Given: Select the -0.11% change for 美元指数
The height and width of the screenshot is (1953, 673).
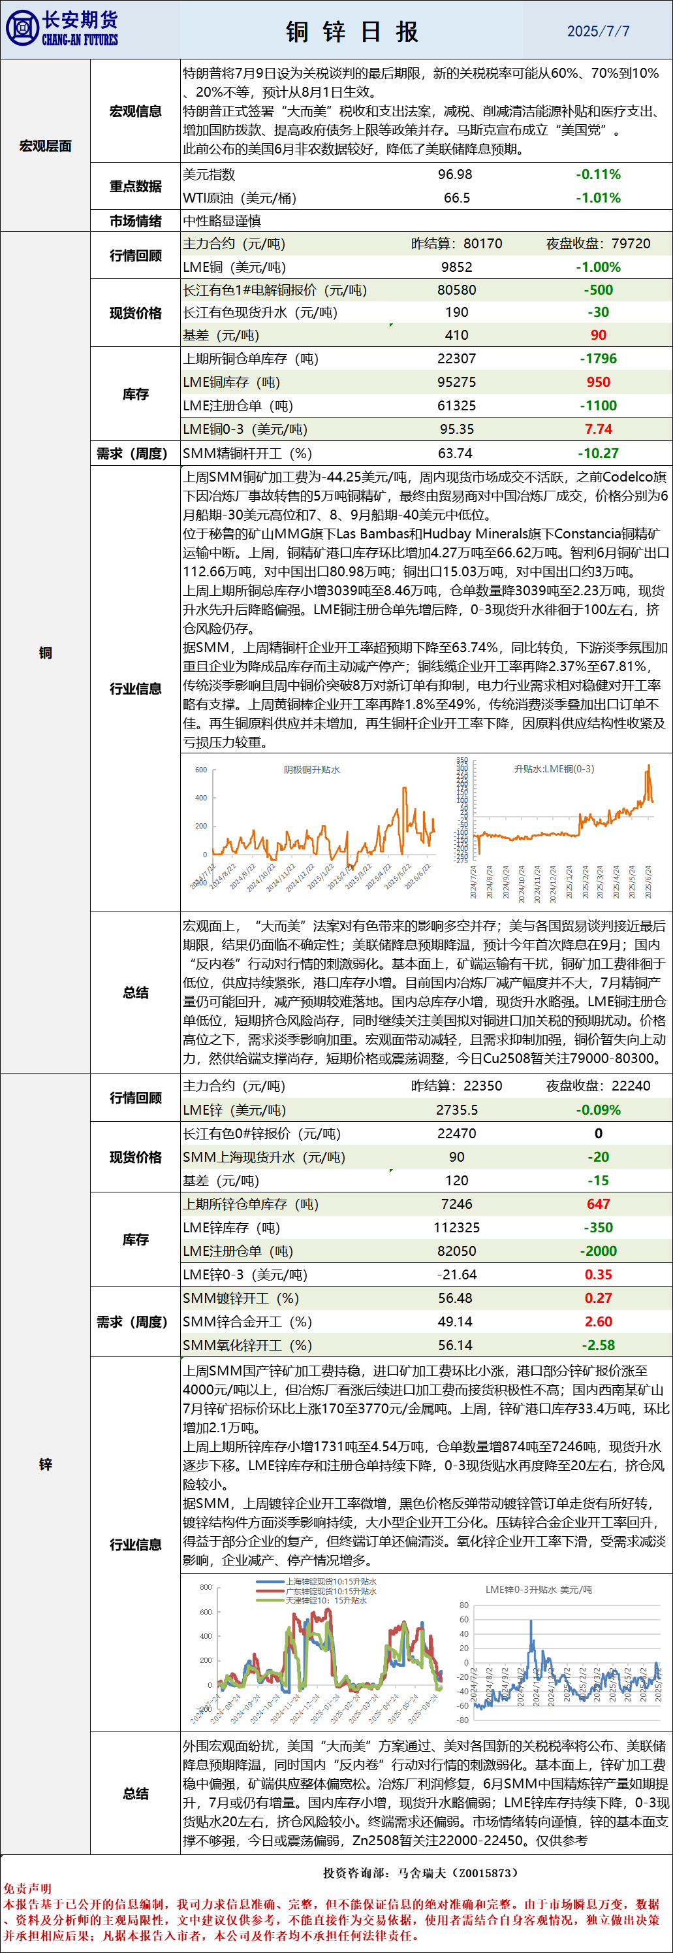Looking at the screenshot, I should coord(598,174).
